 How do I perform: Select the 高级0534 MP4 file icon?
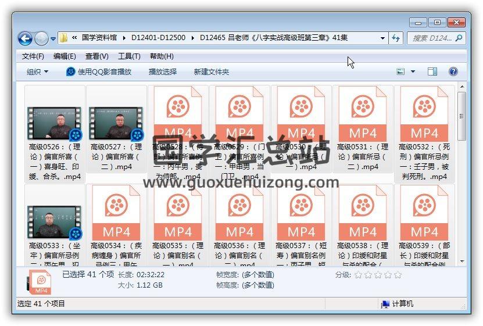[x=116, y=212]
